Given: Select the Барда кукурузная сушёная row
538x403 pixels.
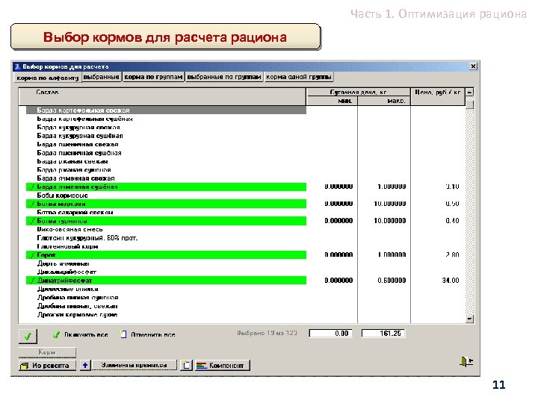Looking at the screenshot, I should click(166, 136).
